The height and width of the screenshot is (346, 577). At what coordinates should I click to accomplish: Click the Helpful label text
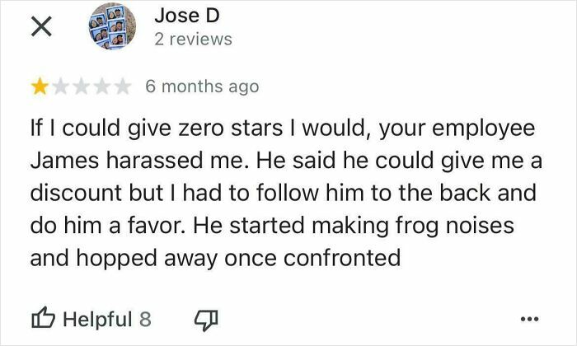coord(97,319)
